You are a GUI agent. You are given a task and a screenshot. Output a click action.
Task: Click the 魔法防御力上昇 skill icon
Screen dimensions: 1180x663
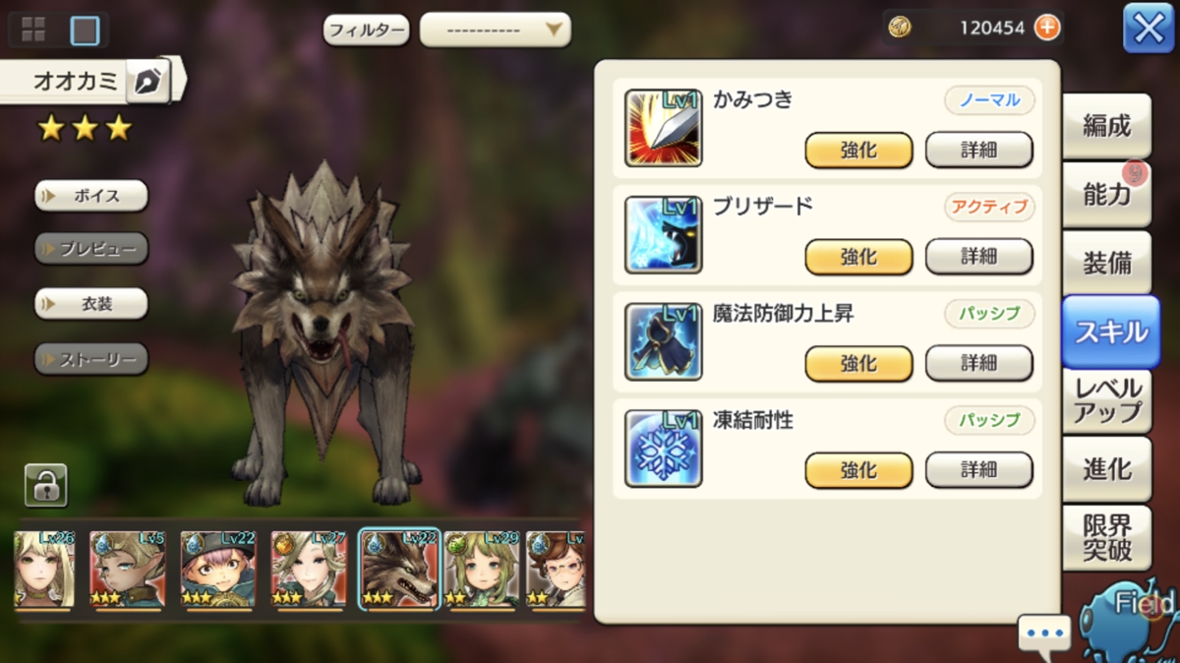pos(664,340)
